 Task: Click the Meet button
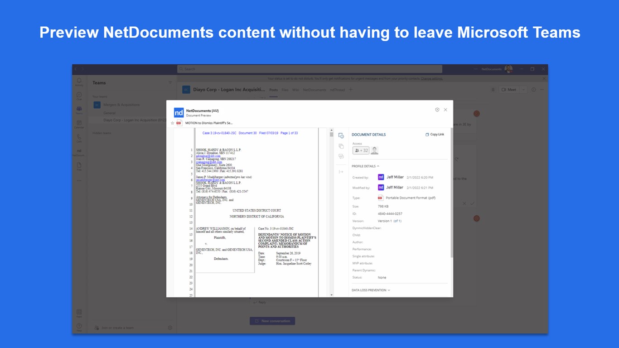(509, 90)
